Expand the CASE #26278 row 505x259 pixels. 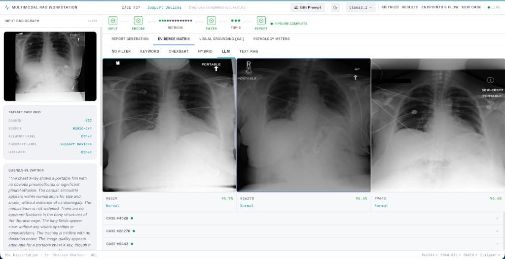(303, 231)
